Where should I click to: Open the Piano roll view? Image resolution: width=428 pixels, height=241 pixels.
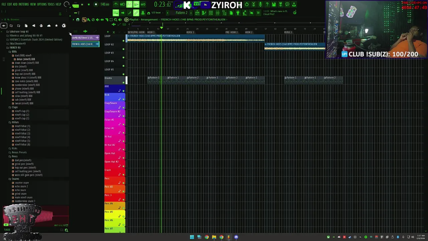pyautogui.click(x=204, y=13)
